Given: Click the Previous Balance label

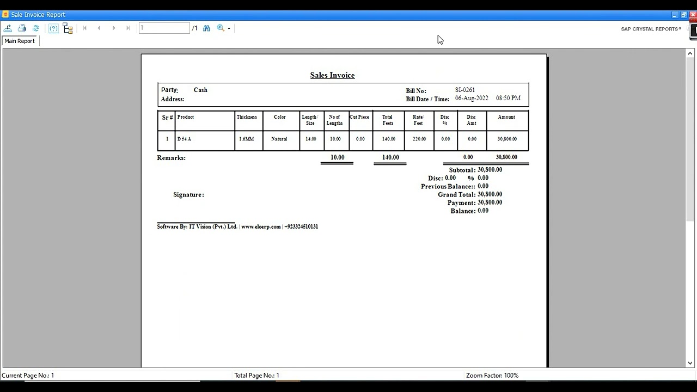Looking at the screenshot, I should point(448,186).
